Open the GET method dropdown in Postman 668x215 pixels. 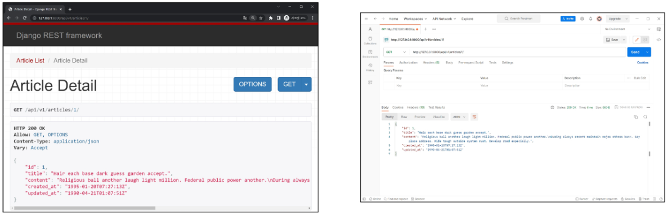[x=396, y=52]
